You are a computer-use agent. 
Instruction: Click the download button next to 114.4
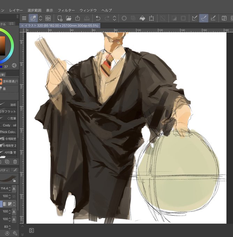click(x=14, y=189)
